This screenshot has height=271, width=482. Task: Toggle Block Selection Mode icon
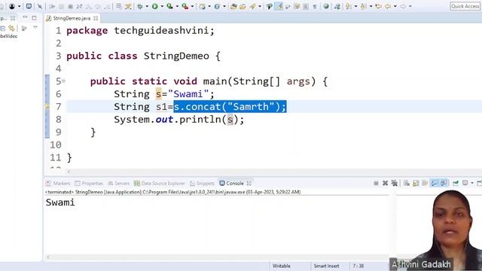[x=306, y=6]
